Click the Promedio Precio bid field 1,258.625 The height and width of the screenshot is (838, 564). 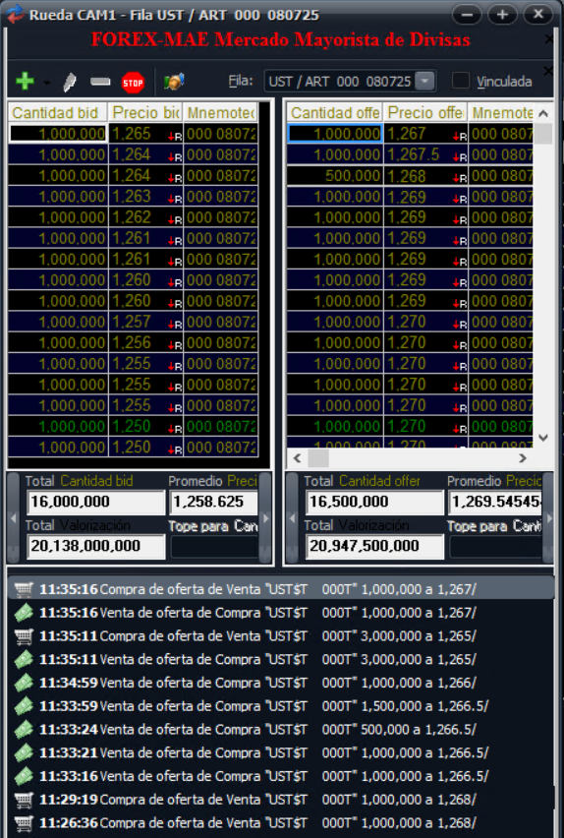coord(213,502)
